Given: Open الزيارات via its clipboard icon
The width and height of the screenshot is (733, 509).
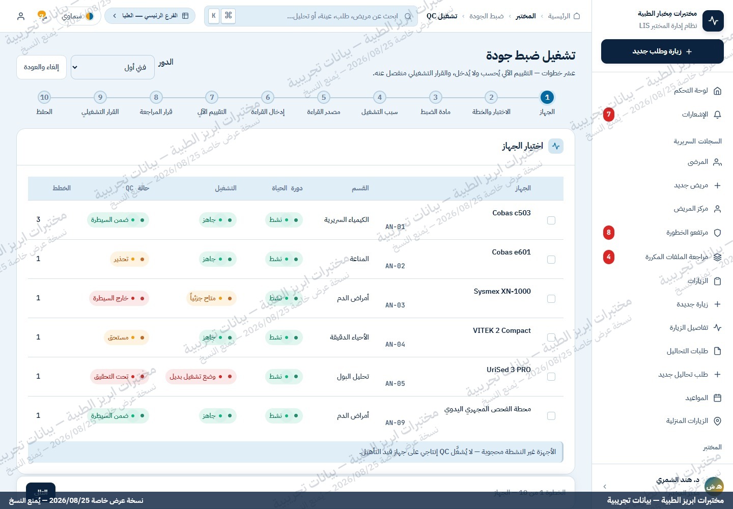Looking at the screenshot, I should (717, 281).
